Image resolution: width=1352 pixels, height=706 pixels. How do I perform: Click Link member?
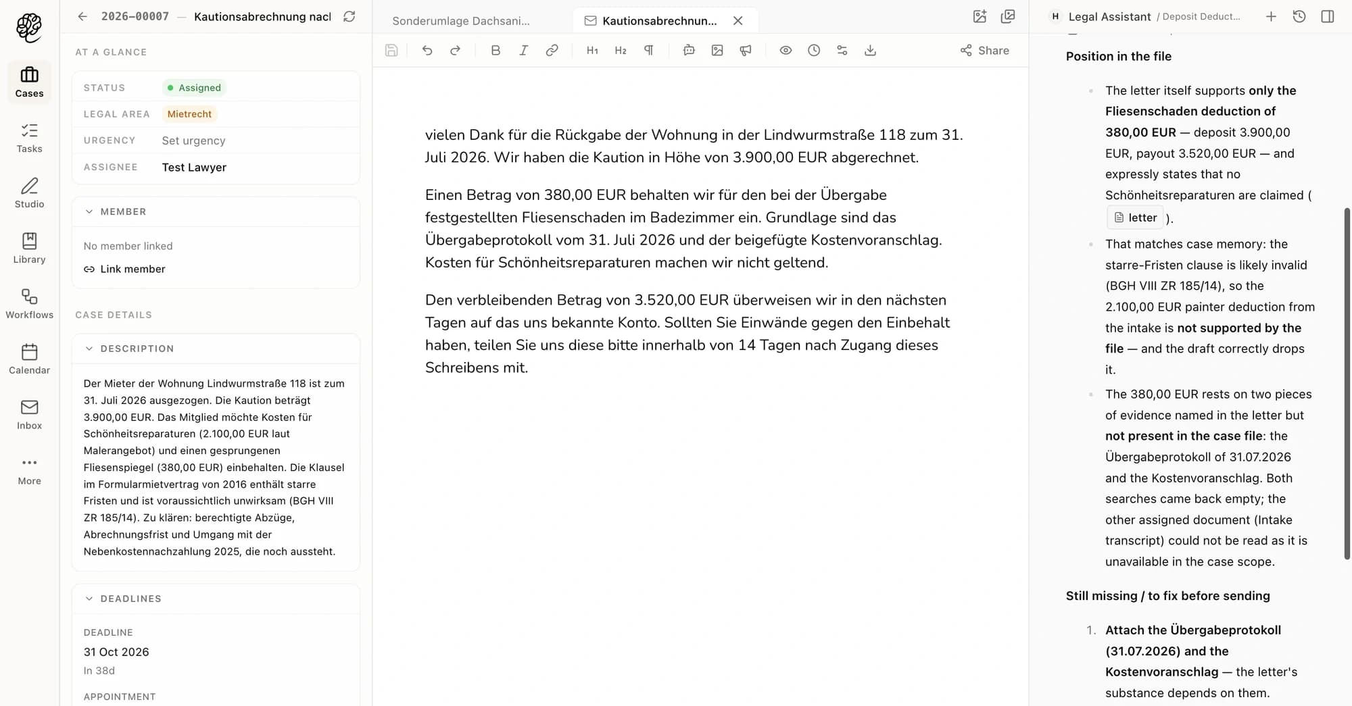pyautogui.click(x=124, y=269)
